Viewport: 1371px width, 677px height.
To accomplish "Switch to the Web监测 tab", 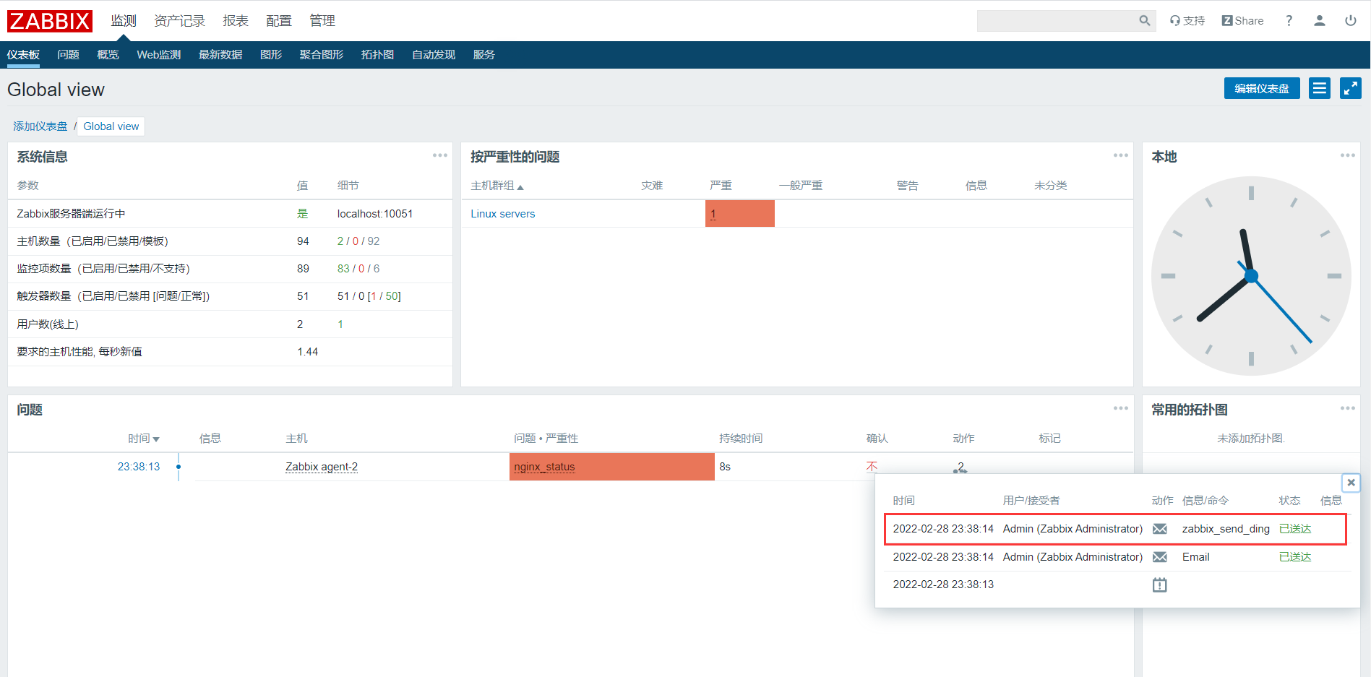I will pyautogui.click(x=159, y=55).
